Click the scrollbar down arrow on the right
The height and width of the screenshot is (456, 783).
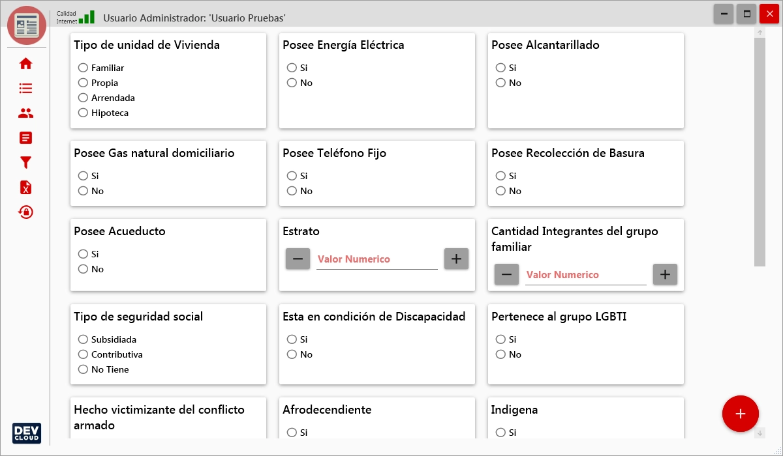tap(760, 431)
